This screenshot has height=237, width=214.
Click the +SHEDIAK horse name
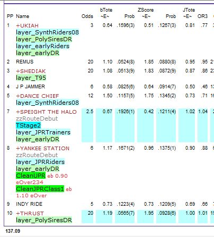coord(31,71)
